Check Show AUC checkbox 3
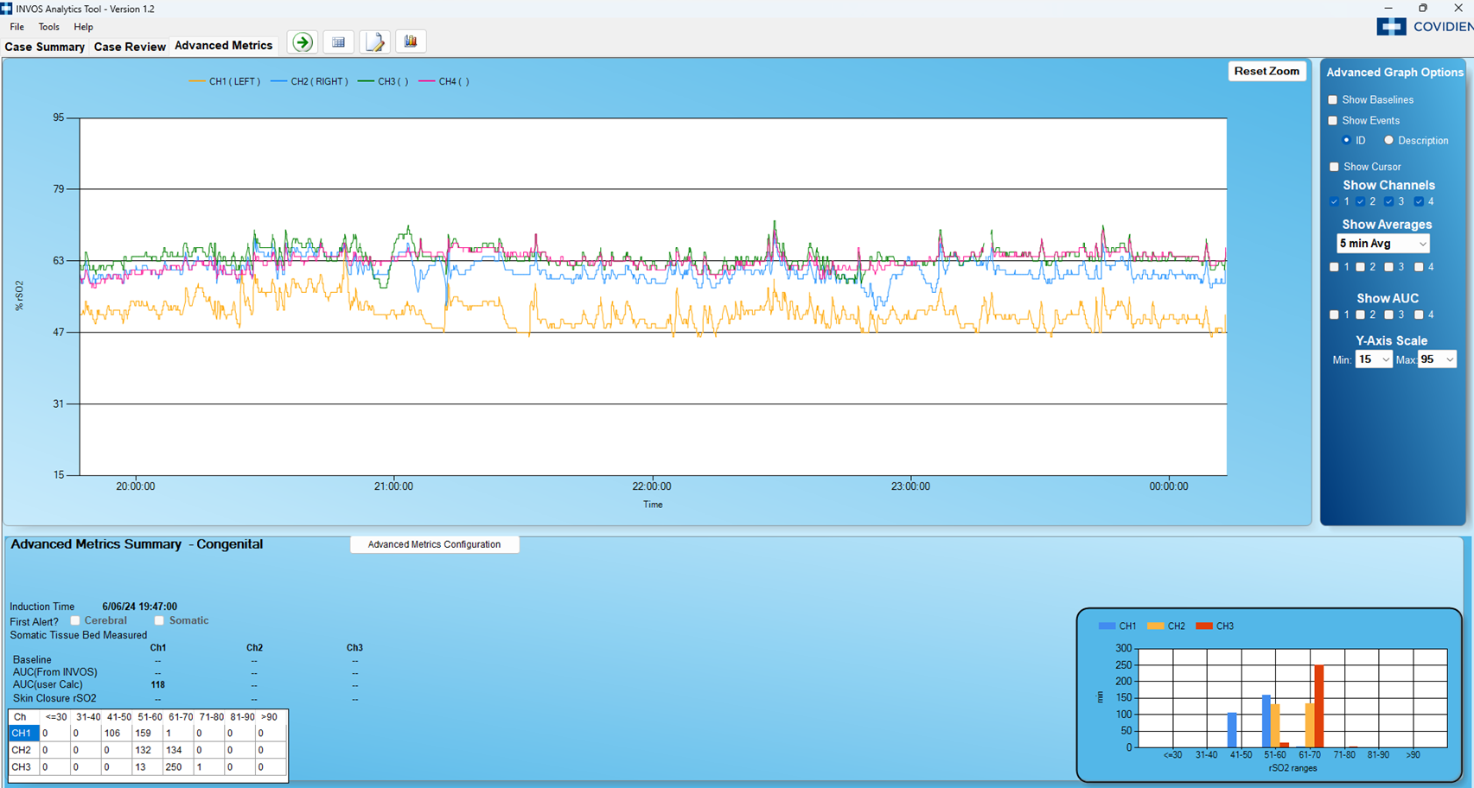The height and width of the screenshot is (788, 1474). coord(1389,315)
